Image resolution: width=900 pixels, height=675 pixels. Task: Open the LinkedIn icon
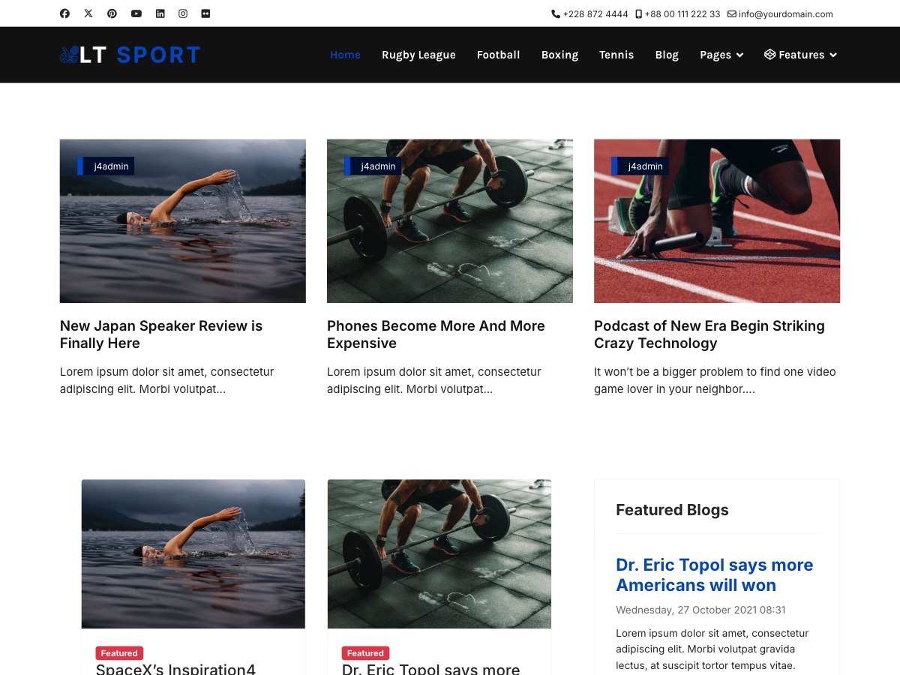[x=160, y=13]
